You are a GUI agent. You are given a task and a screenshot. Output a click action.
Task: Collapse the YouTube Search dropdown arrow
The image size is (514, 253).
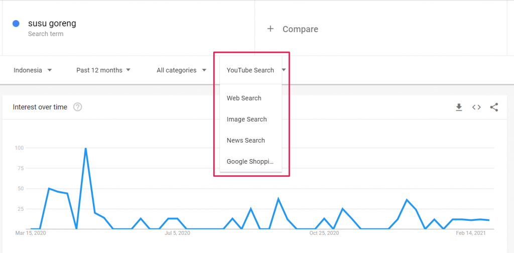point(284,70)
